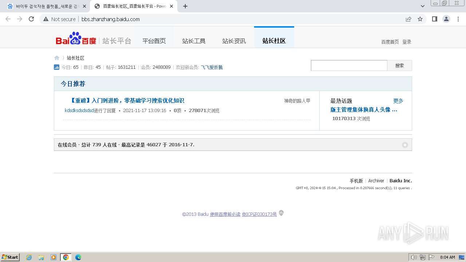Open 版主管理集体换真人头像 topic
Viewport: 466px width, 262px height.
(364, 110)
